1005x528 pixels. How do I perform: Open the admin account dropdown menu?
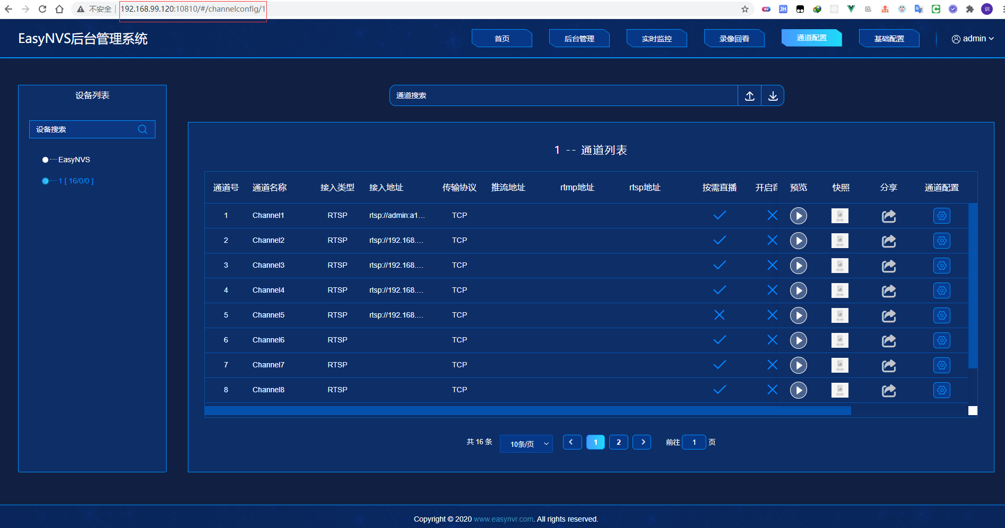coord(973,38)
